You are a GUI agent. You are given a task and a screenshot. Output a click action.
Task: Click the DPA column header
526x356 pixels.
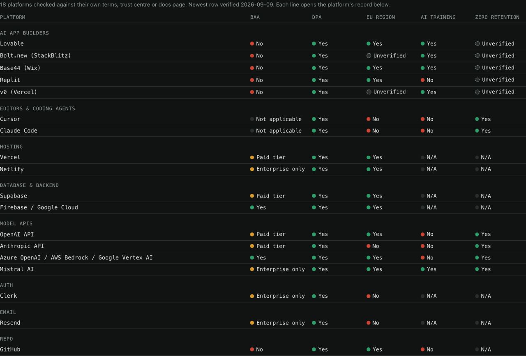[x=317, y=17]
